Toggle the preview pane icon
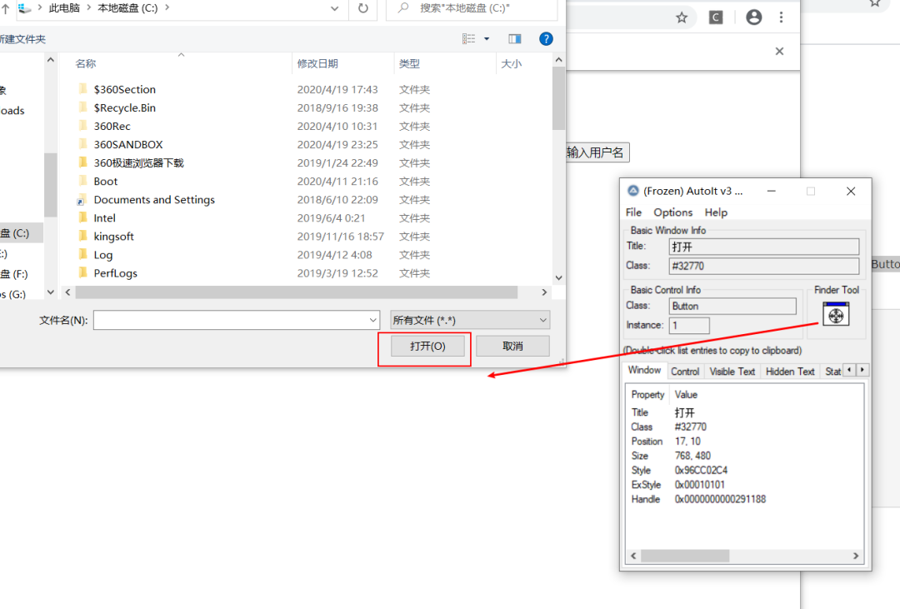Screen dimensions: 900x609 (x=515, y=38)
